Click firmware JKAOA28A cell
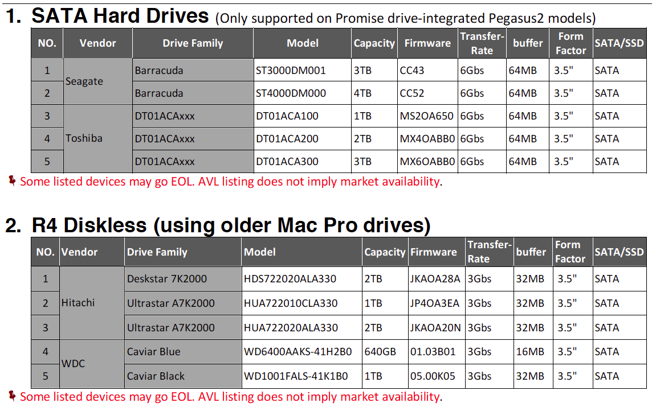 pos(437,278)
